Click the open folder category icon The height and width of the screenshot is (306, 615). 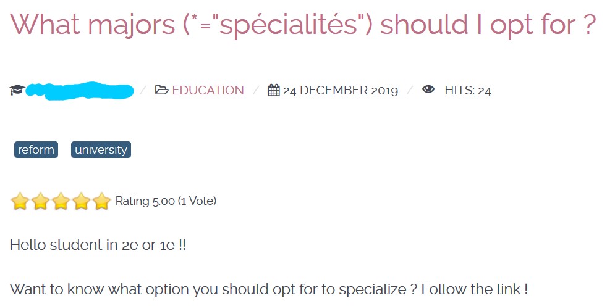(x=161, y=91)
